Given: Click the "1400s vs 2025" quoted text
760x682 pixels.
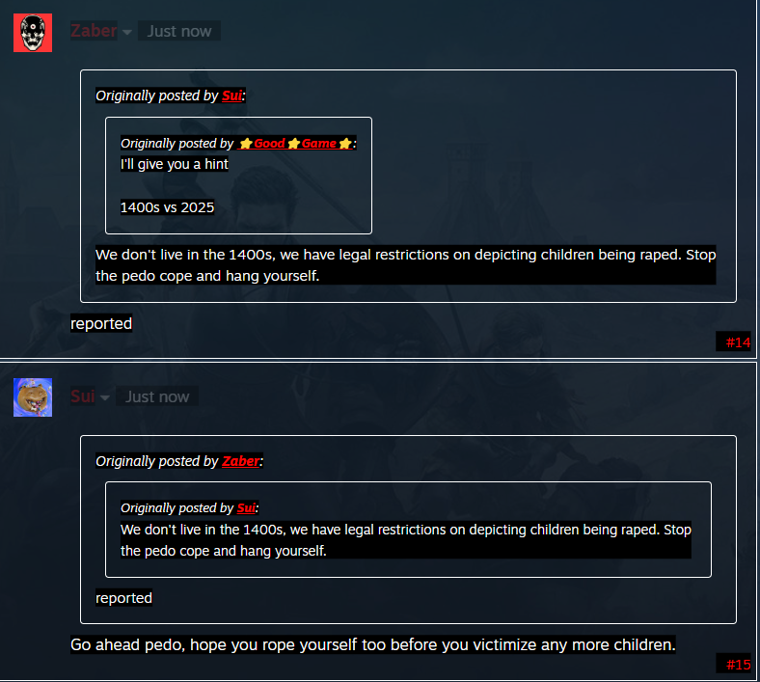Looking at the screenshot, I should pos(167,207).
